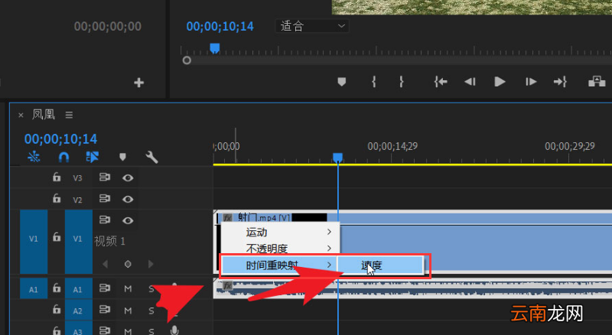Screen dimensions: 612x335
Task: Click the Play button in program monitor
Action: [x=500, y=82]
